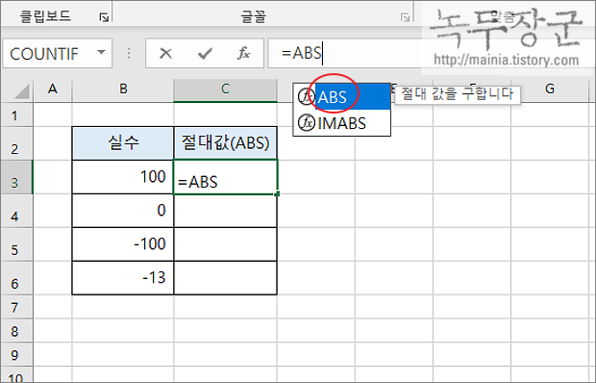Image resolution: width=596 pixels, height=383 pixels.
Task: Confirm formula entry with the checkmark icon
Action: click(206, 53)
